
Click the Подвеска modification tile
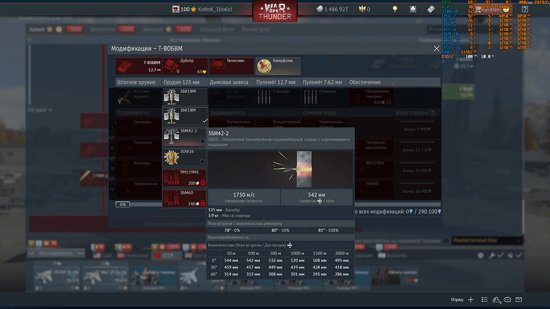point(139,148)
